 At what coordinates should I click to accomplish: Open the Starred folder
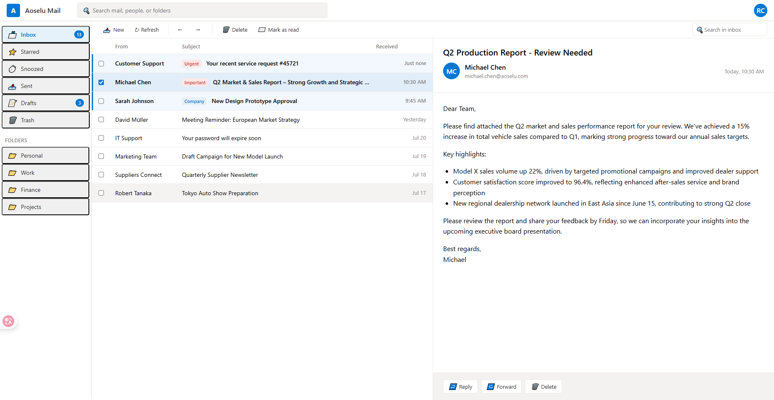pos(45,52)
